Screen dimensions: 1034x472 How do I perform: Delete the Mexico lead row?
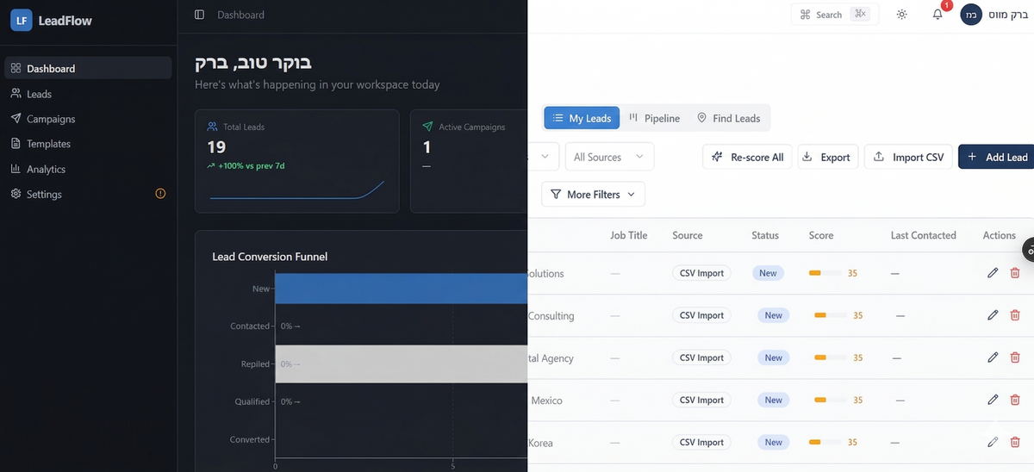click(x=1015, y=400)
